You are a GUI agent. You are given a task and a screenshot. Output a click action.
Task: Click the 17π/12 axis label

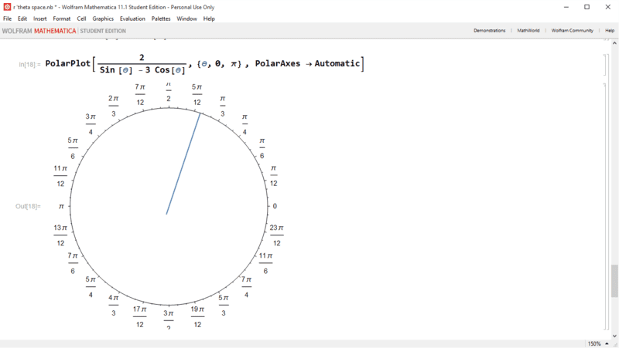tap(140, 317)
